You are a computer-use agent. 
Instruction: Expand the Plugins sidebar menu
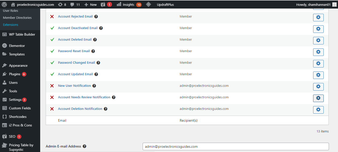(15, 74)
